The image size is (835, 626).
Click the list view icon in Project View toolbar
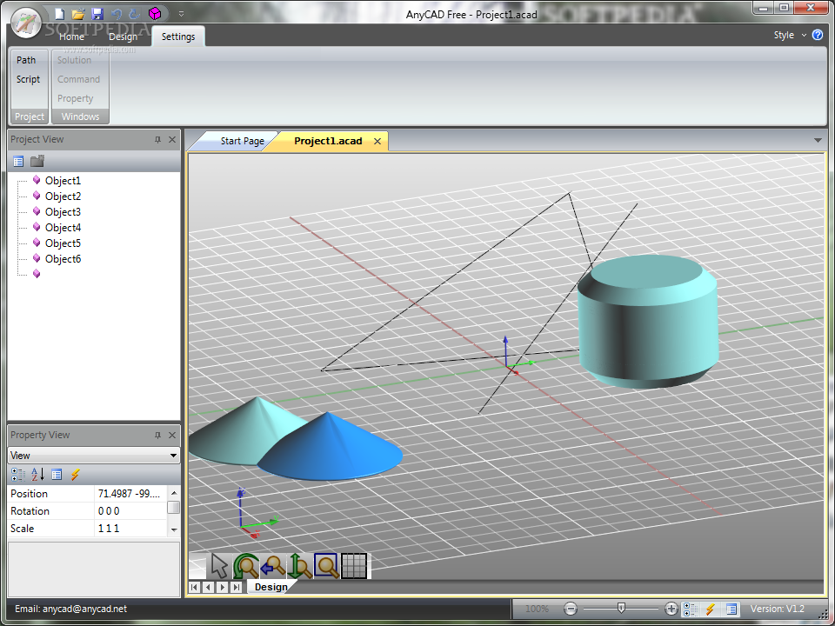[18, 162]
